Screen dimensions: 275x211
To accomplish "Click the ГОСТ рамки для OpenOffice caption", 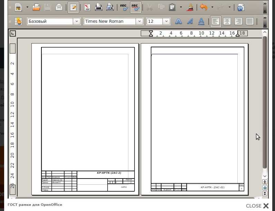I will click(35, 205).
